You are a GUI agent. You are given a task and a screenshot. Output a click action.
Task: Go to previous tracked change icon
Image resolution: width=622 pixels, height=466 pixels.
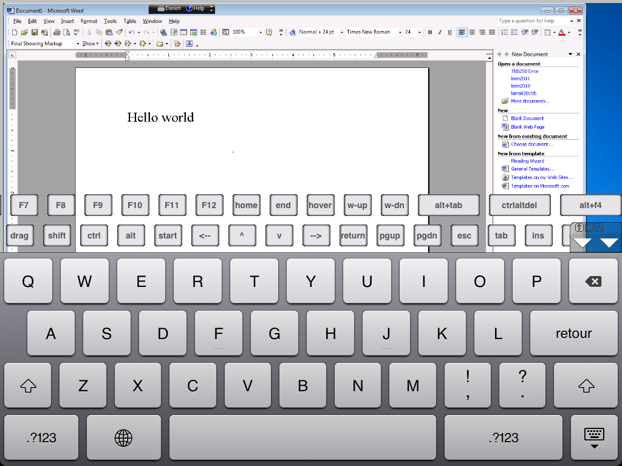pyautogui.click(x=108, y=44)
